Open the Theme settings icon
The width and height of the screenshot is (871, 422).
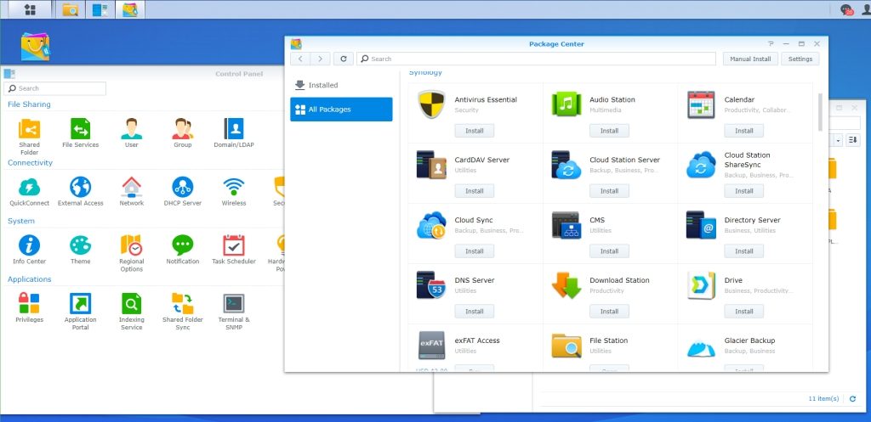point(80,246)
